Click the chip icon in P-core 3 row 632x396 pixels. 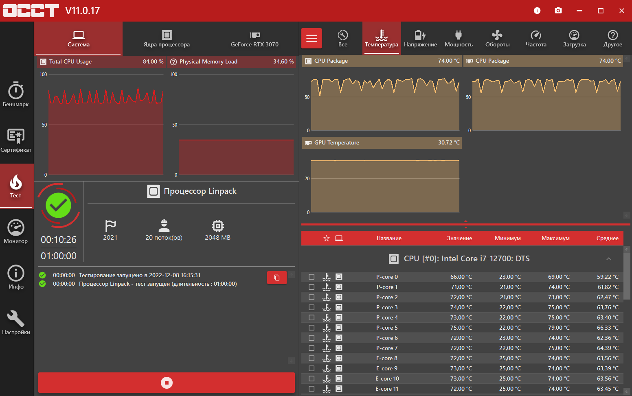point(339,307)
